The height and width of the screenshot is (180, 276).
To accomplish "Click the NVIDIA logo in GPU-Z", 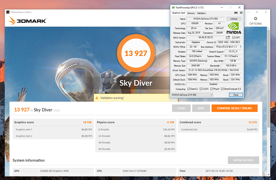I will coord(233,28).
